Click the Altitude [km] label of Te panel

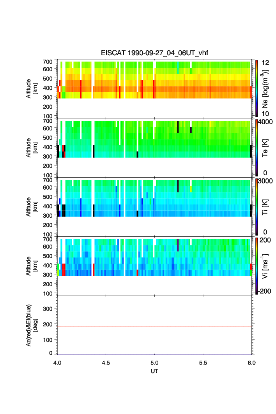point(32,148)
